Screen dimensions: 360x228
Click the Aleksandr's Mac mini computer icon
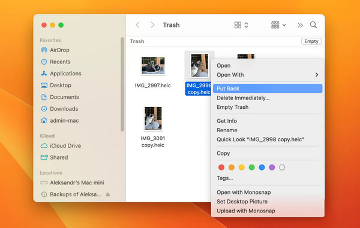coord(44,183)
